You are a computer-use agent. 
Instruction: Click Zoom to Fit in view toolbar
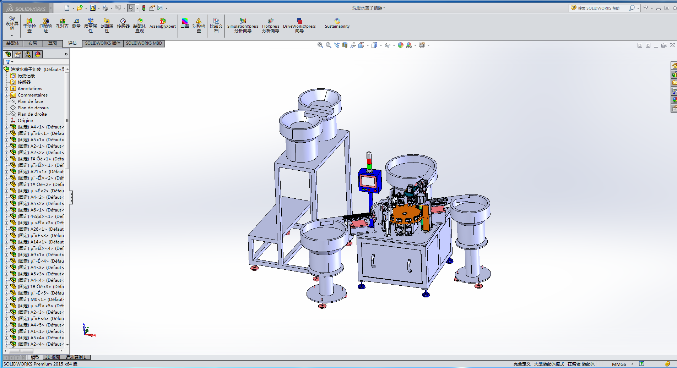pos(320,45)
